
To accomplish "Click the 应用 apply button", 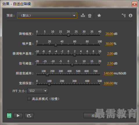I will click(x=95, y=116).
